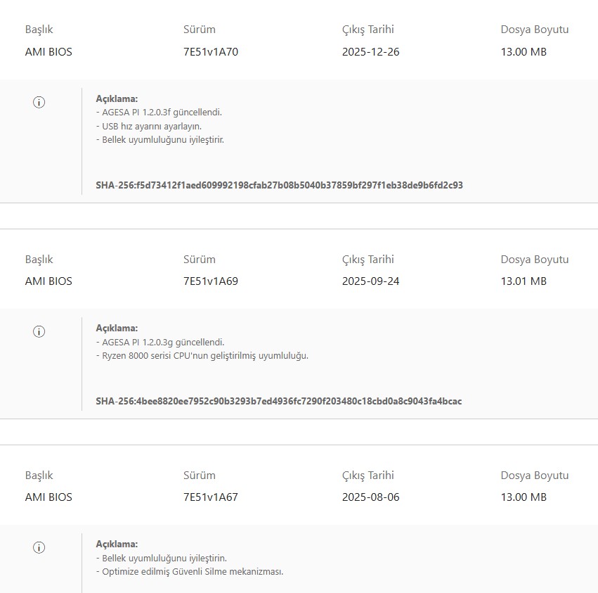
Task: Click the AMI BIOS title in first entry
Action: coord(48,52)
